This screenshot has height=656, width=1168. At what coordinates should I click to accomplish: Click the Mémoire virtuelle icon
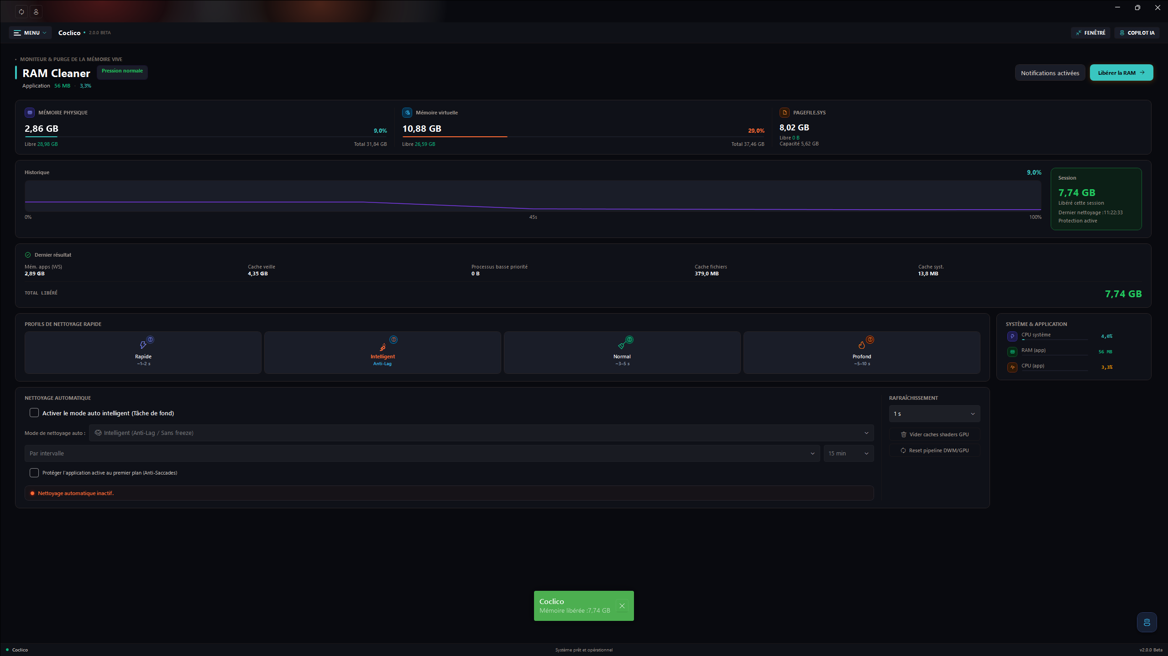coord(407,112)
